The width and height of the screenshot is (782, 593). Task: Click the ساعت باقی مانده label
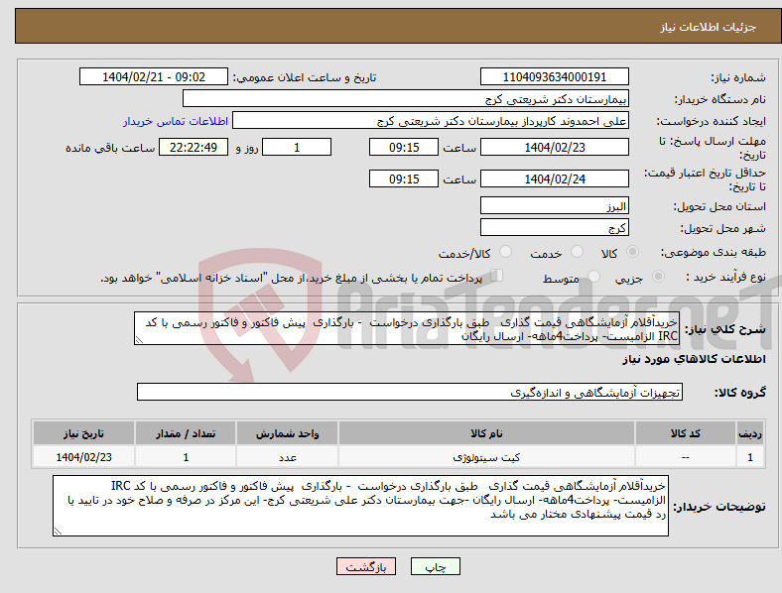coord(110,148)
